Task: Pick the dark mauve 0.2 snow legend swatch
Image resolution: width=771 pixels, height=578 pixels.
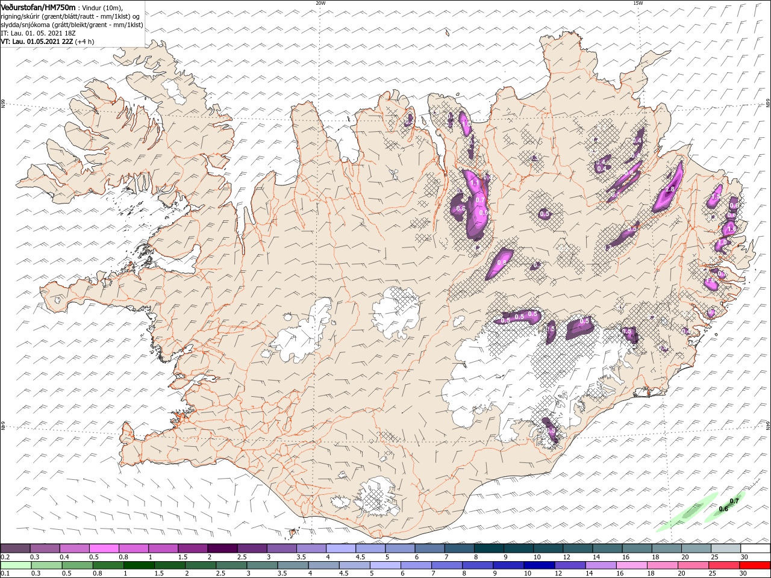Action: [x=16, y=548]
